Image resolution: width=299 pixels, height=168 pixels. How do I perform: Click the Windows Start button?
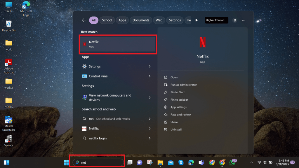(67, 162)
